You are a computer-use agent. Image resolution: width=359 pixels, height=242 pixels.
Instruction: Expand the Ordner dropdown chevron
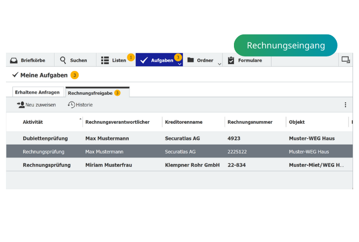coord(219,64)
